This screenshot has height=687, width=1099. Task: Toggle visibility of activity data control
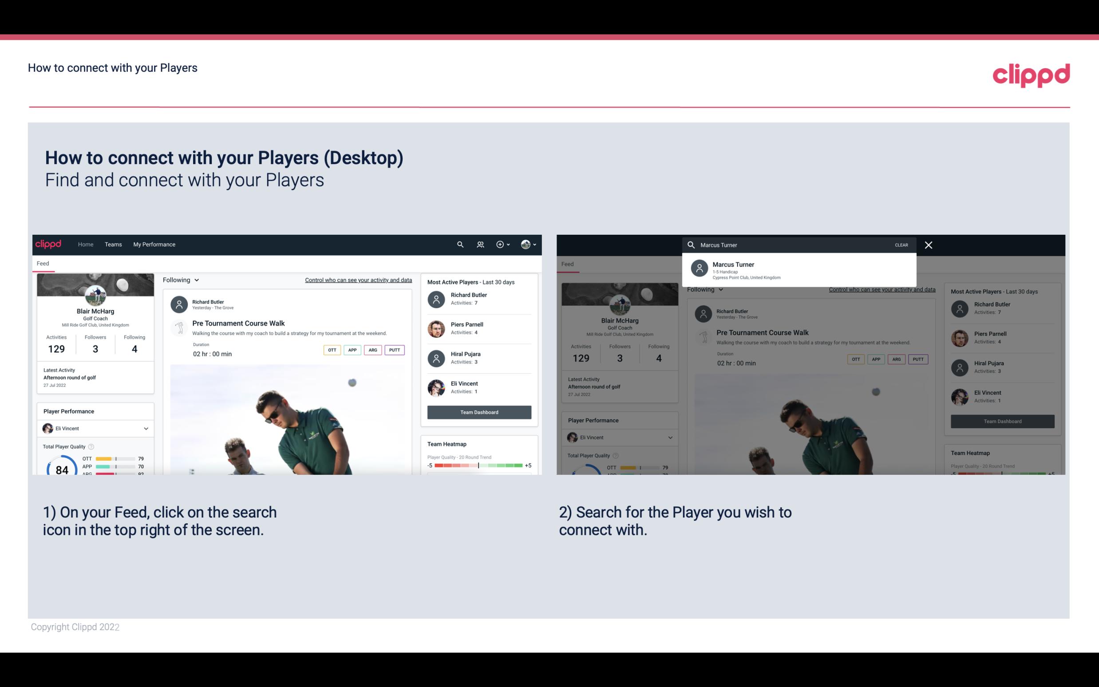coord(357,280)
